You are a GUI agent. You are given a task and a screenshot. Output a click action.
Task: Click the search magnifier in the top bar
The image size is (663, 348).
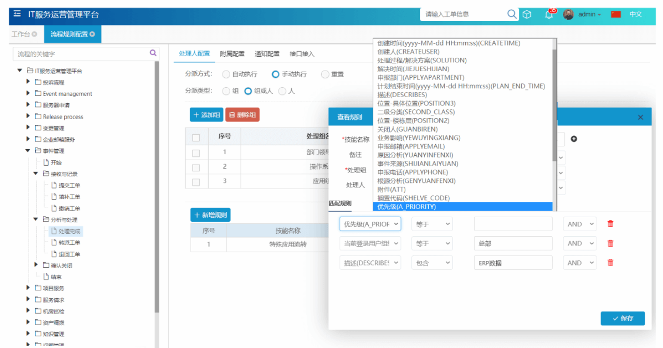coord(511,14)
